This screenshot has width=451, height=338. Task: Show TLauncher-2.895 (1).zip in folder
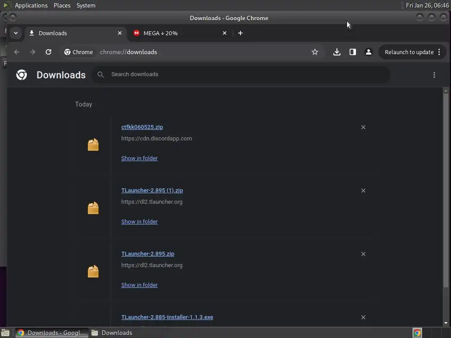139,222
